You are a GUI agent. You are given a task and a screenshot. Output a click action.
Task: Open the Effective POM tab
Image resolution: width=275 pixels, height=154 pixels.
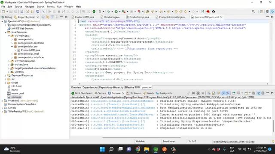[132, 87]
